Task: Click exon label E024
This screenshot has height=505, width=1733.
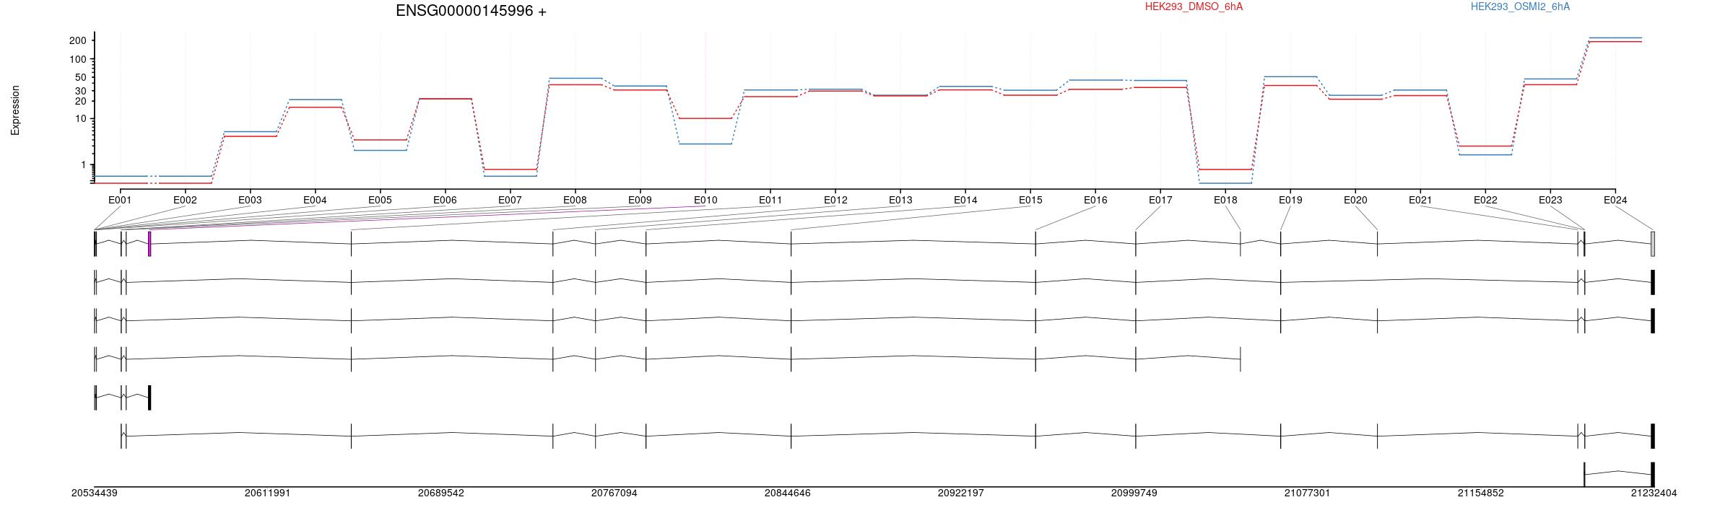Action: (1615, 200)
